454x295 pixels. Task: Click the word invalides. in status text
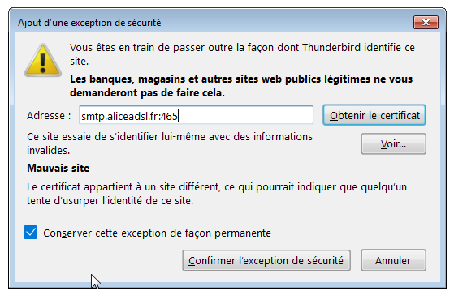point(49,151)
